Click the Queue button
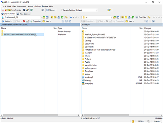The height and width of the screenshot is (123, 163). click(50, 10)
